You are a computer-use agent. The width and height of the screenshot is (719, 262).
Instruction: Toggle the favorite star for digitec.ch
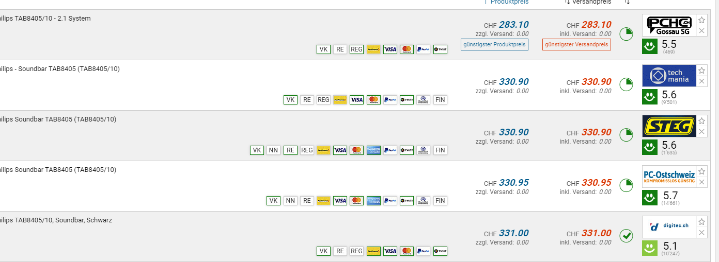701,222
